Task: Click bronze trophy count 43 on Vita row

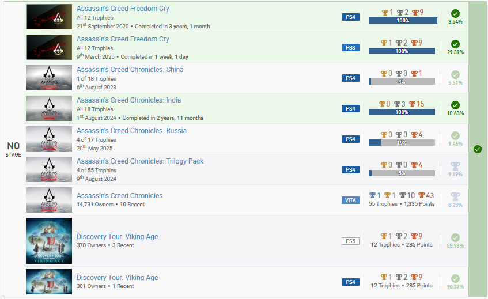Action: (x=430, y=195)
